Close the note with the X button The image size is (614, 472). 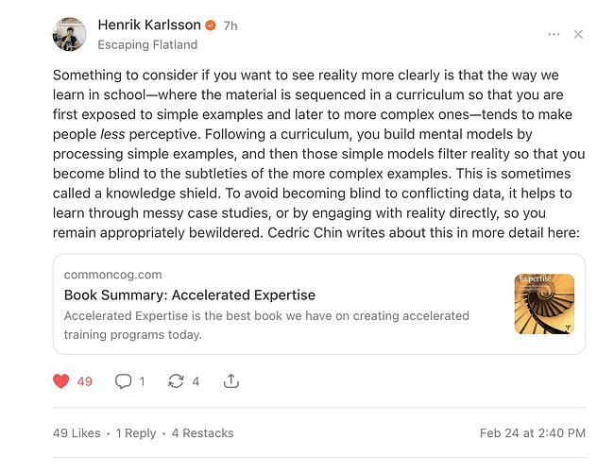pyautogui.click(x=578, y=35)
